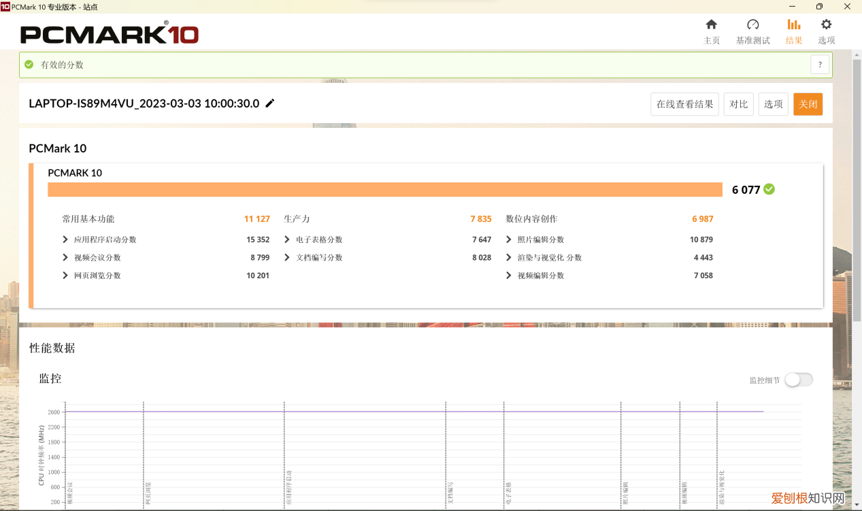Click the green check beside score 6 077

click(769, 189)
